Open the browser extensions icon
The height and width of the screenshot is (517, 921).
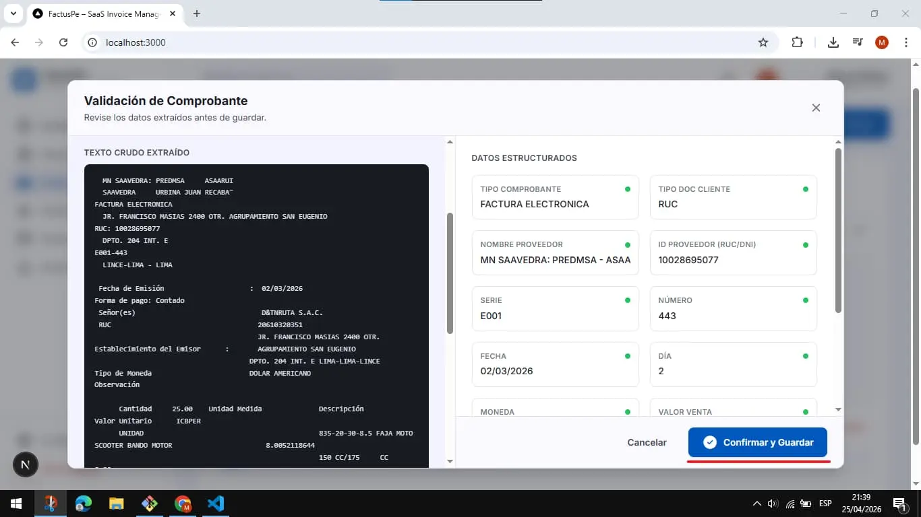(797, 42)
